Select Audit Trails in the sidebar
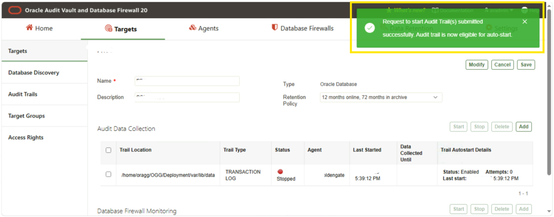The width and height of the screenshot is (554, 217). pyautogui.click(x=44, y=94)
